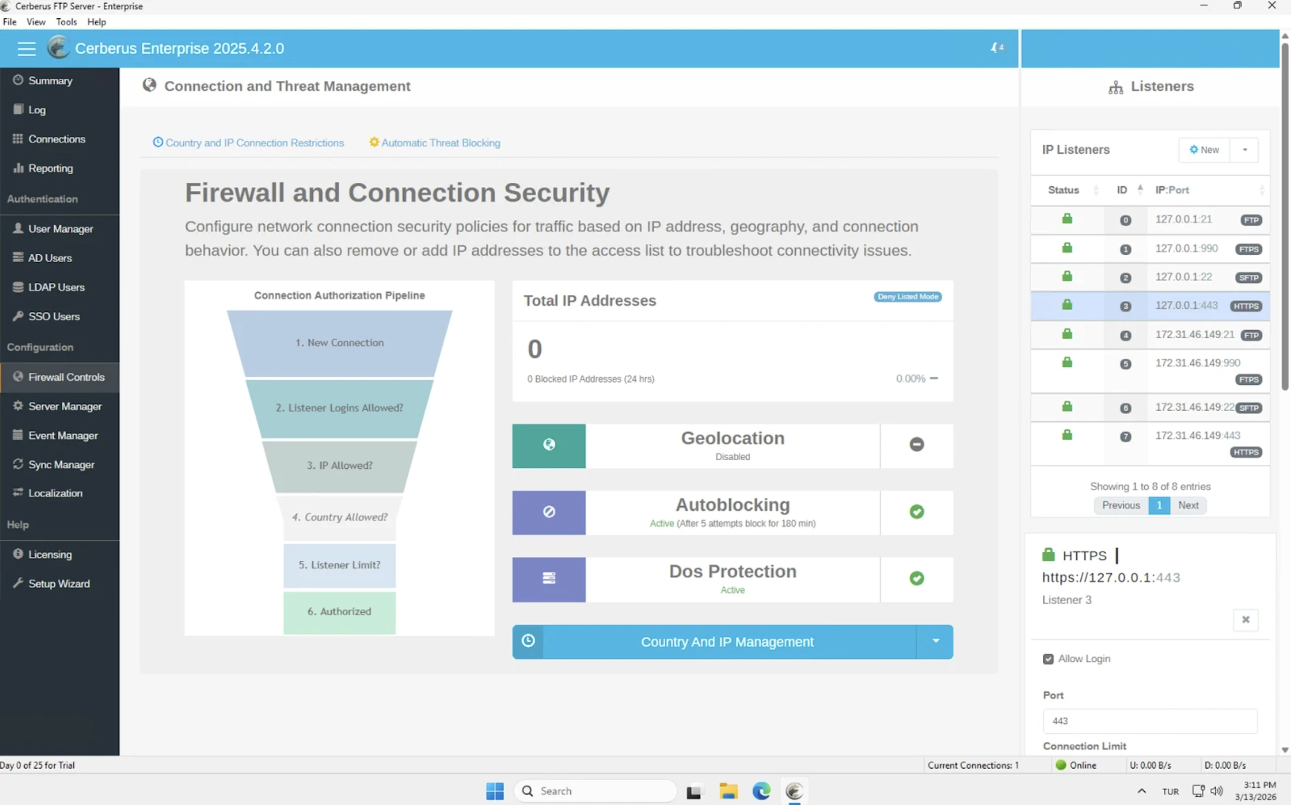Click the Listeners network icon in panel header
The height and width of the screenshot is (805, 1291).
point(1115,87)
